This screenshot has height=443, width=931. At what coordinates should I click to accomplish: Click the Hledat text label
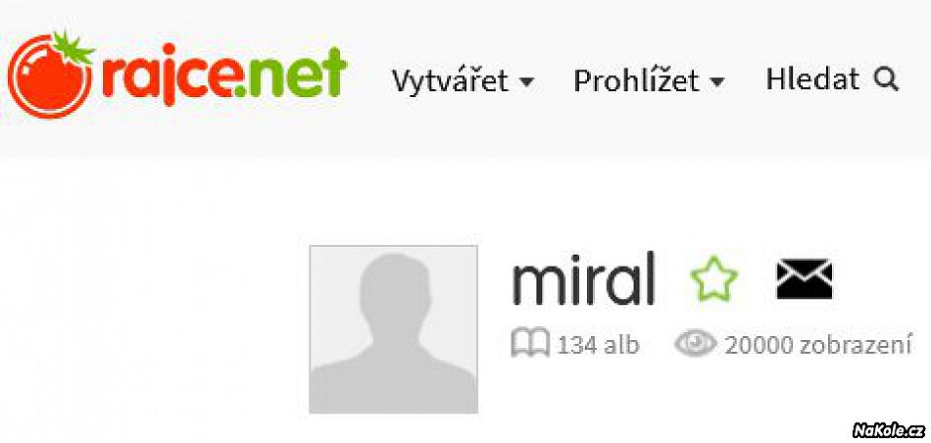point(812,79)
